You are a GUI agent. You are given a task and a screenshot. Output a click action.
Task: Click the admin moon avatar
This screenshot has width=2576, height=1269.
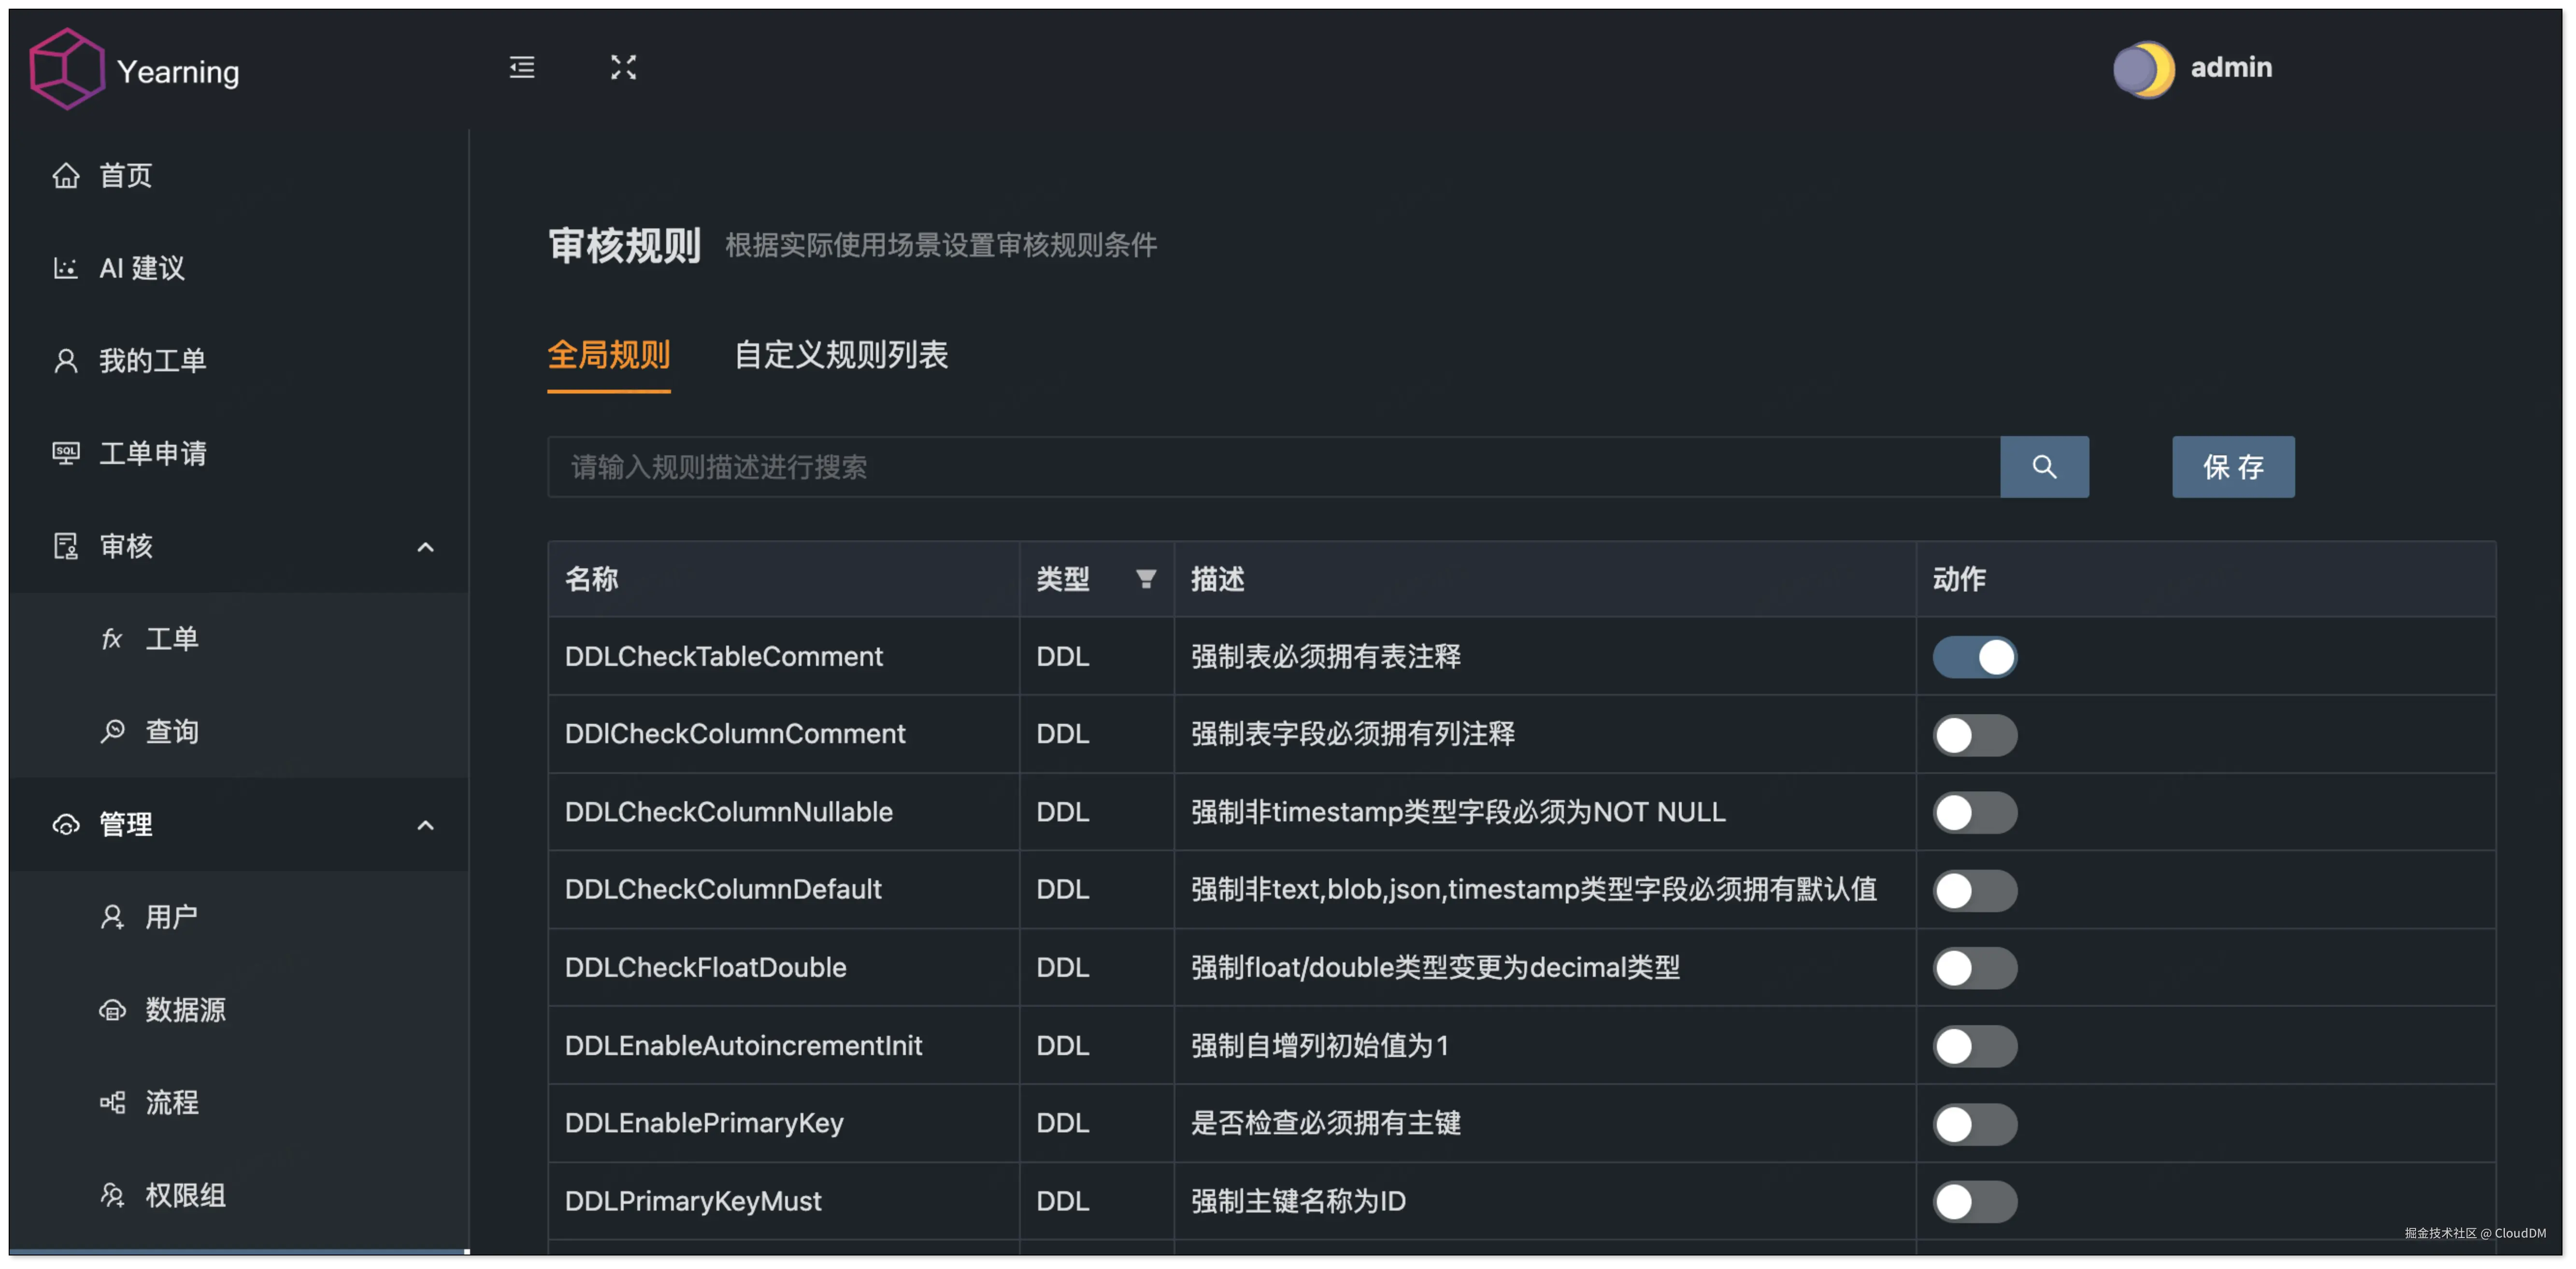pos(2143,69)
